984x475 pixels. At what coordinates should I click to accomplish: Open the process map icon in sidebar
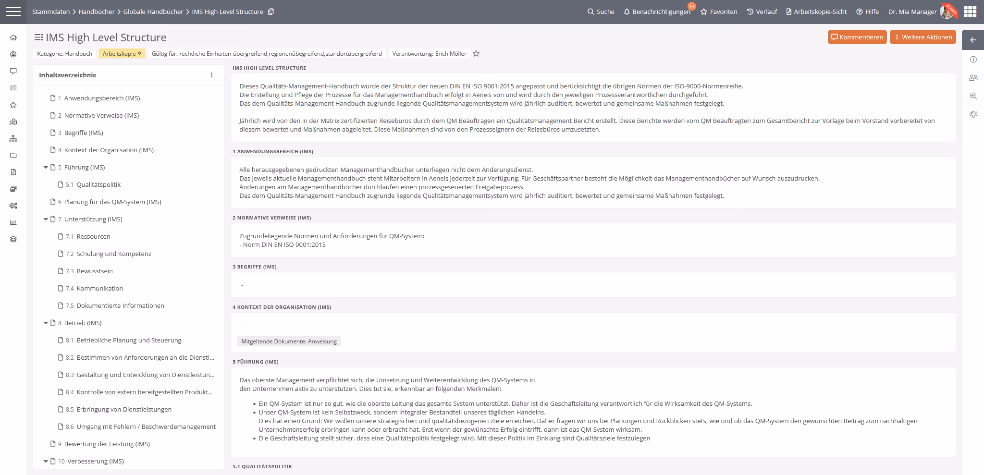[13, 121]
